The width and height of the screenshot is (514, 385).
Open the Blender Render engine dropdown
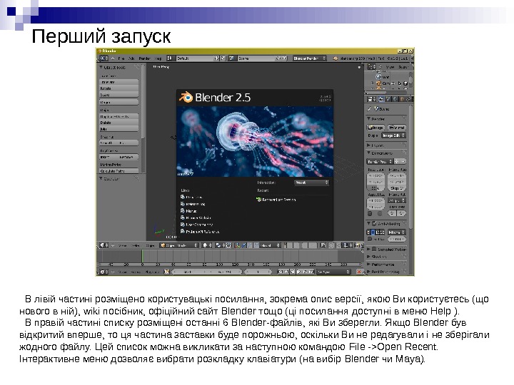[309, 58]
